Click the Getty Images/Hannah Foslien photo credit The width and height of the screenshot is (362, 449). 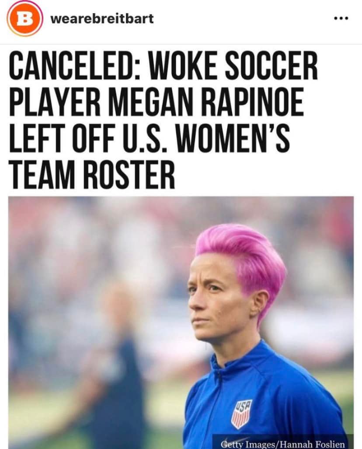coord(283,444)
